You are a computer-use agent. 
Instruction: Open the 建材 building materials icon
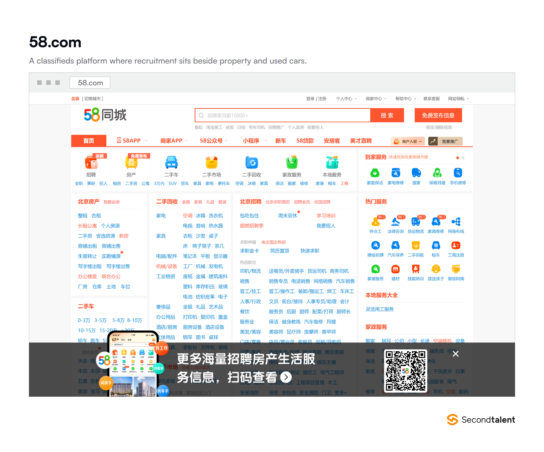396,269
